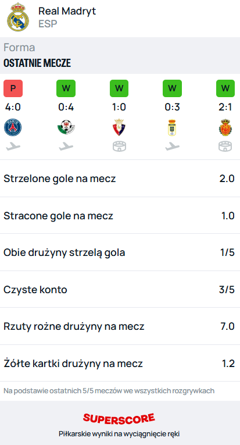Click the Real Madrid club crest

(x=18, y=17)
